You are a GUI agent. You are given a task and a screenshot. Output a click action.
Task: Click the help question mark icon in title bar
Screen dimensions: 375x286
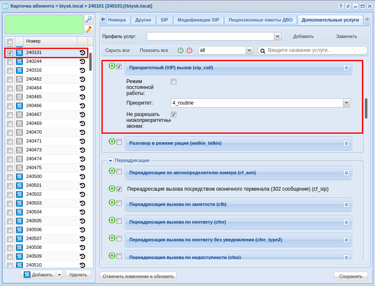(341, 6)
